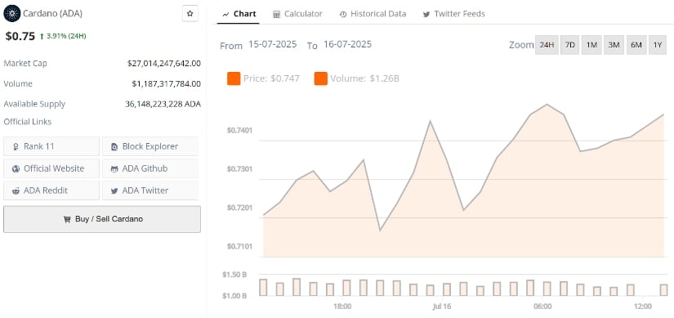Click the $0.7401 y-axis label

pyautogui.click(x=240, y=130)
